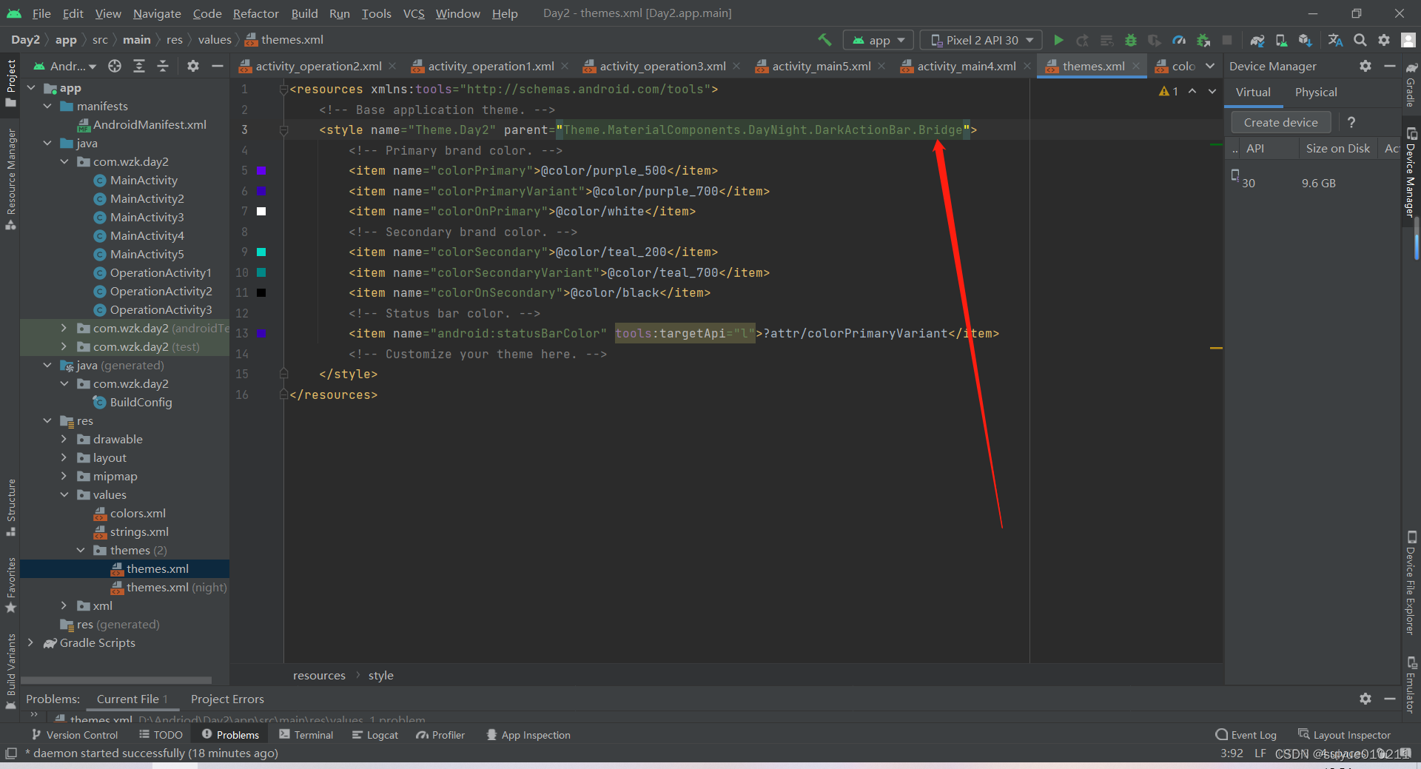
Task: Collapse All in the Project panel toolbar
Action: pos(163,66)
